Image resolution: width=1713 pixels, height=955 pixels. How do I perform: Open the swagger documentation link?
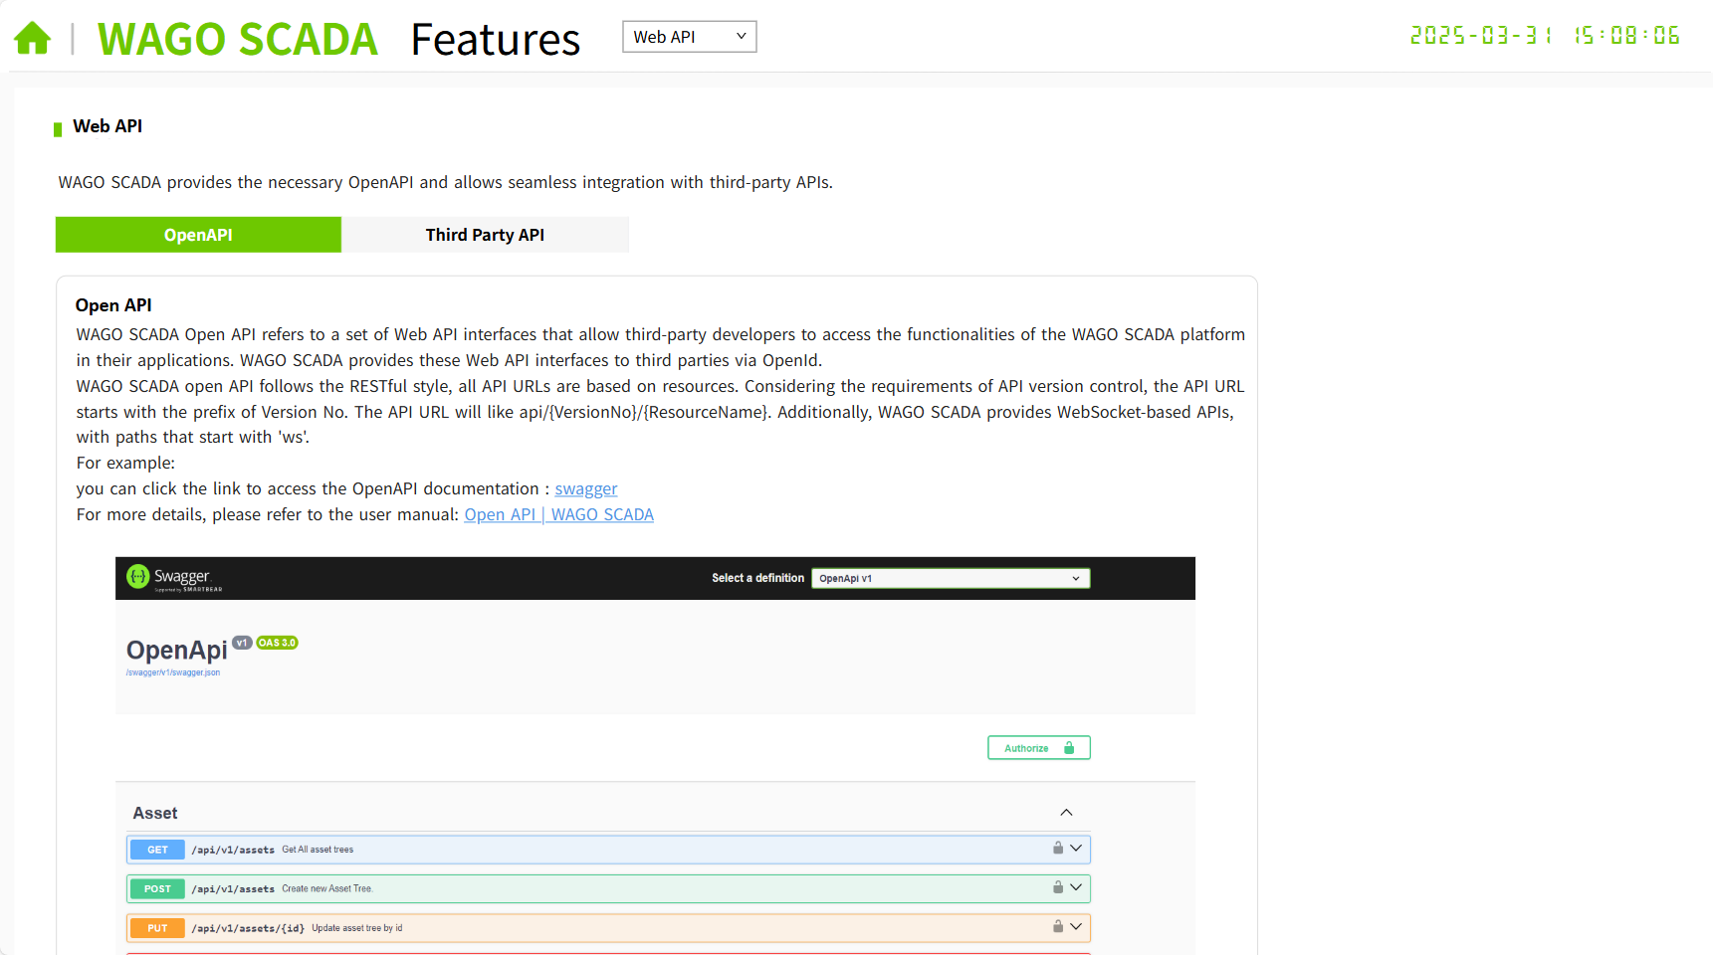point(585,489)
